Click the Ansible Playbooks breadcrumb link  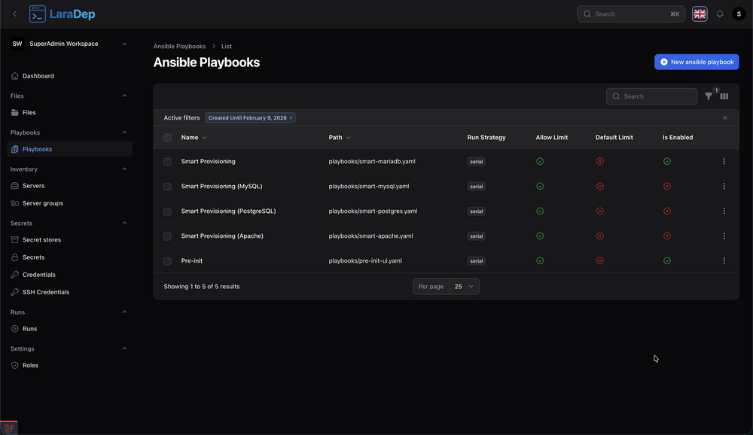pos(179,47)
